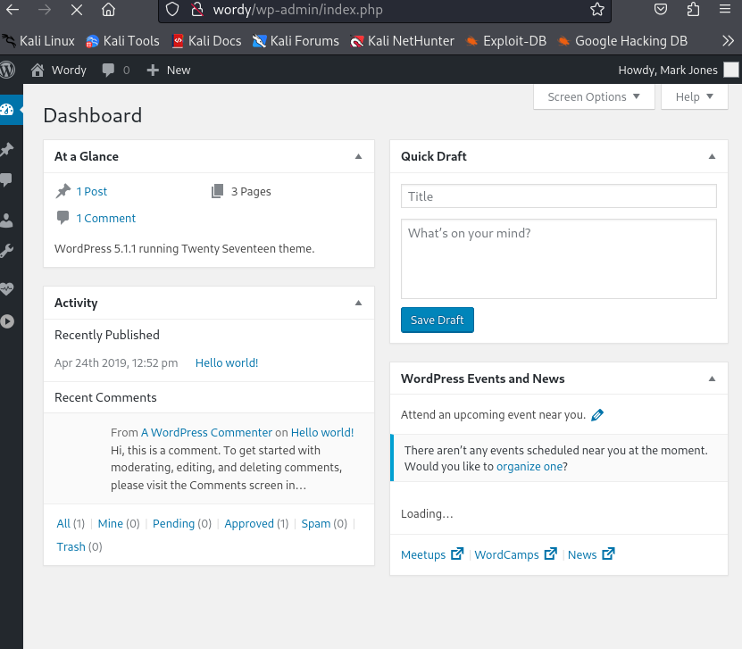The image size is (742, 649).
Task: Click user avatar in admin bar
Action: point(731,70)
